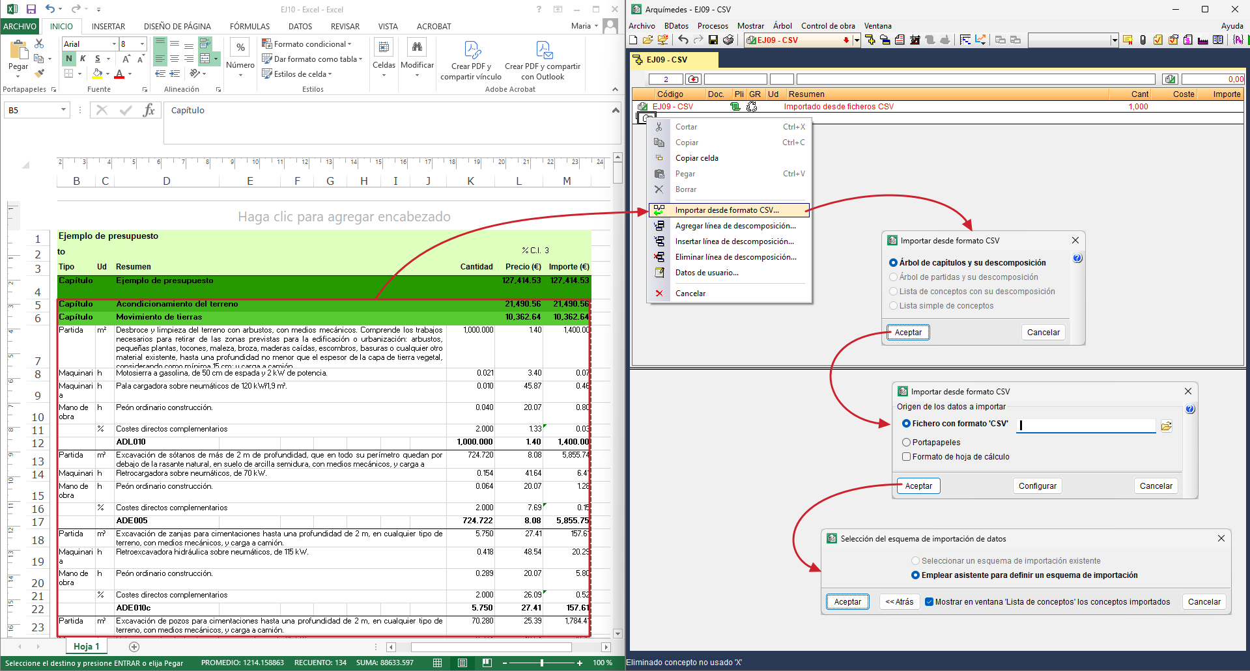Select Agregar línea de descomposición... menu entry
This screenshot has height=671, width=1250.
(x=730, y=226)
